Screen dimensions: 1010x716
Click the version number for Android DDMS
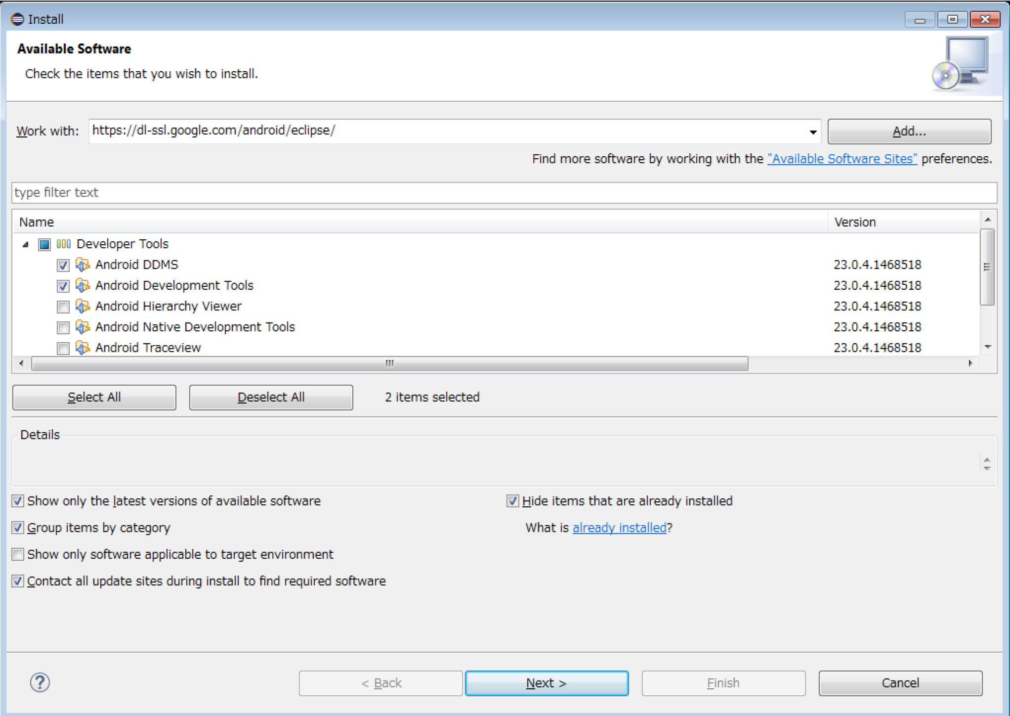877,265
